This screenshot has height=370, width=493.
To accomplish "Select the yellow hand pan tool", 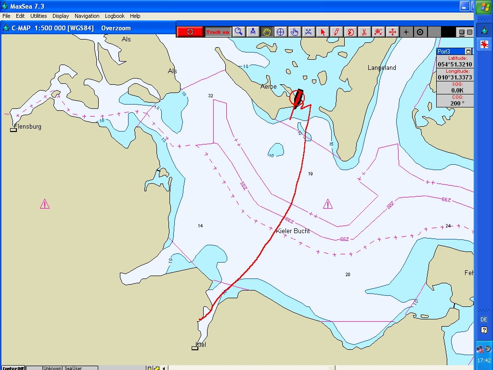I will click(x=267, y=32).
